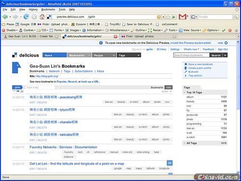Expand the People dropdown in delicious nav
This screenshot has height=181, width=241.
click(x=114, y=56)
